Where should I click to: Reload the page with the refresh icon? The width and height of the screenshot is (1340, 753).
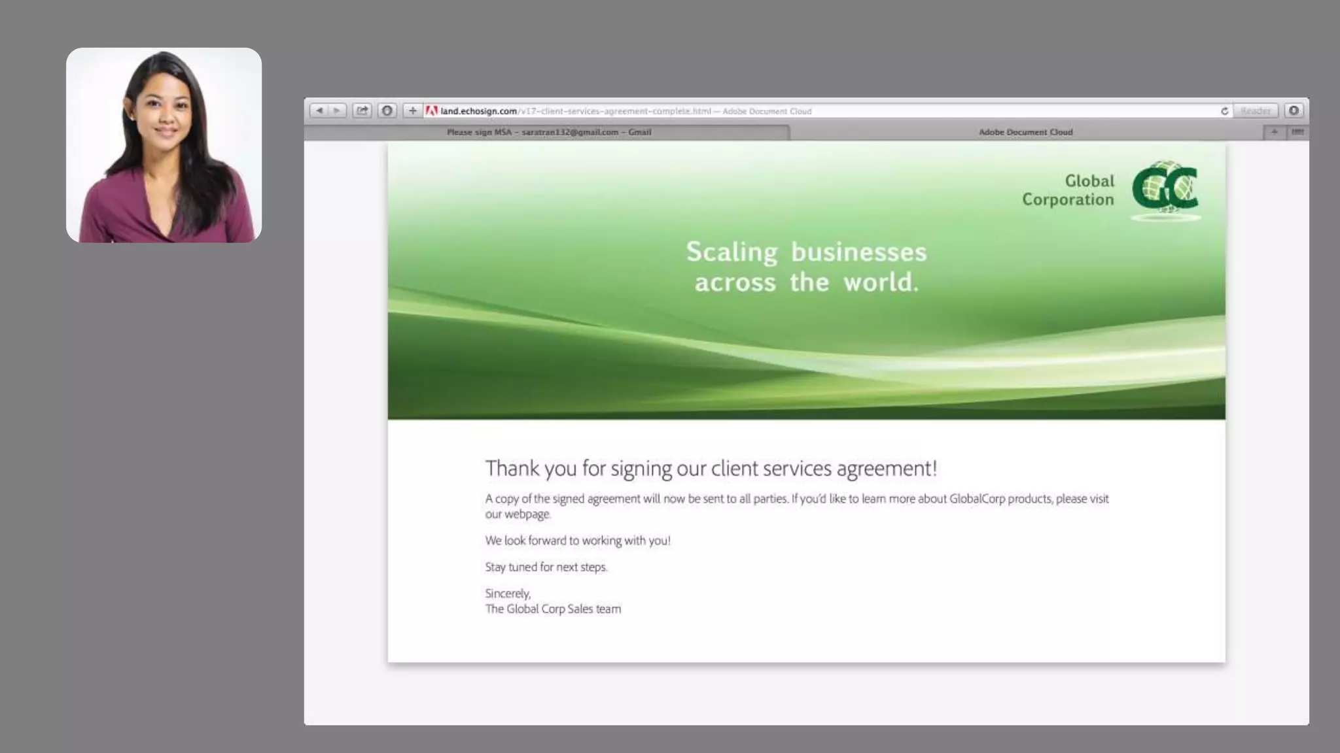[x=1224, y=111]
